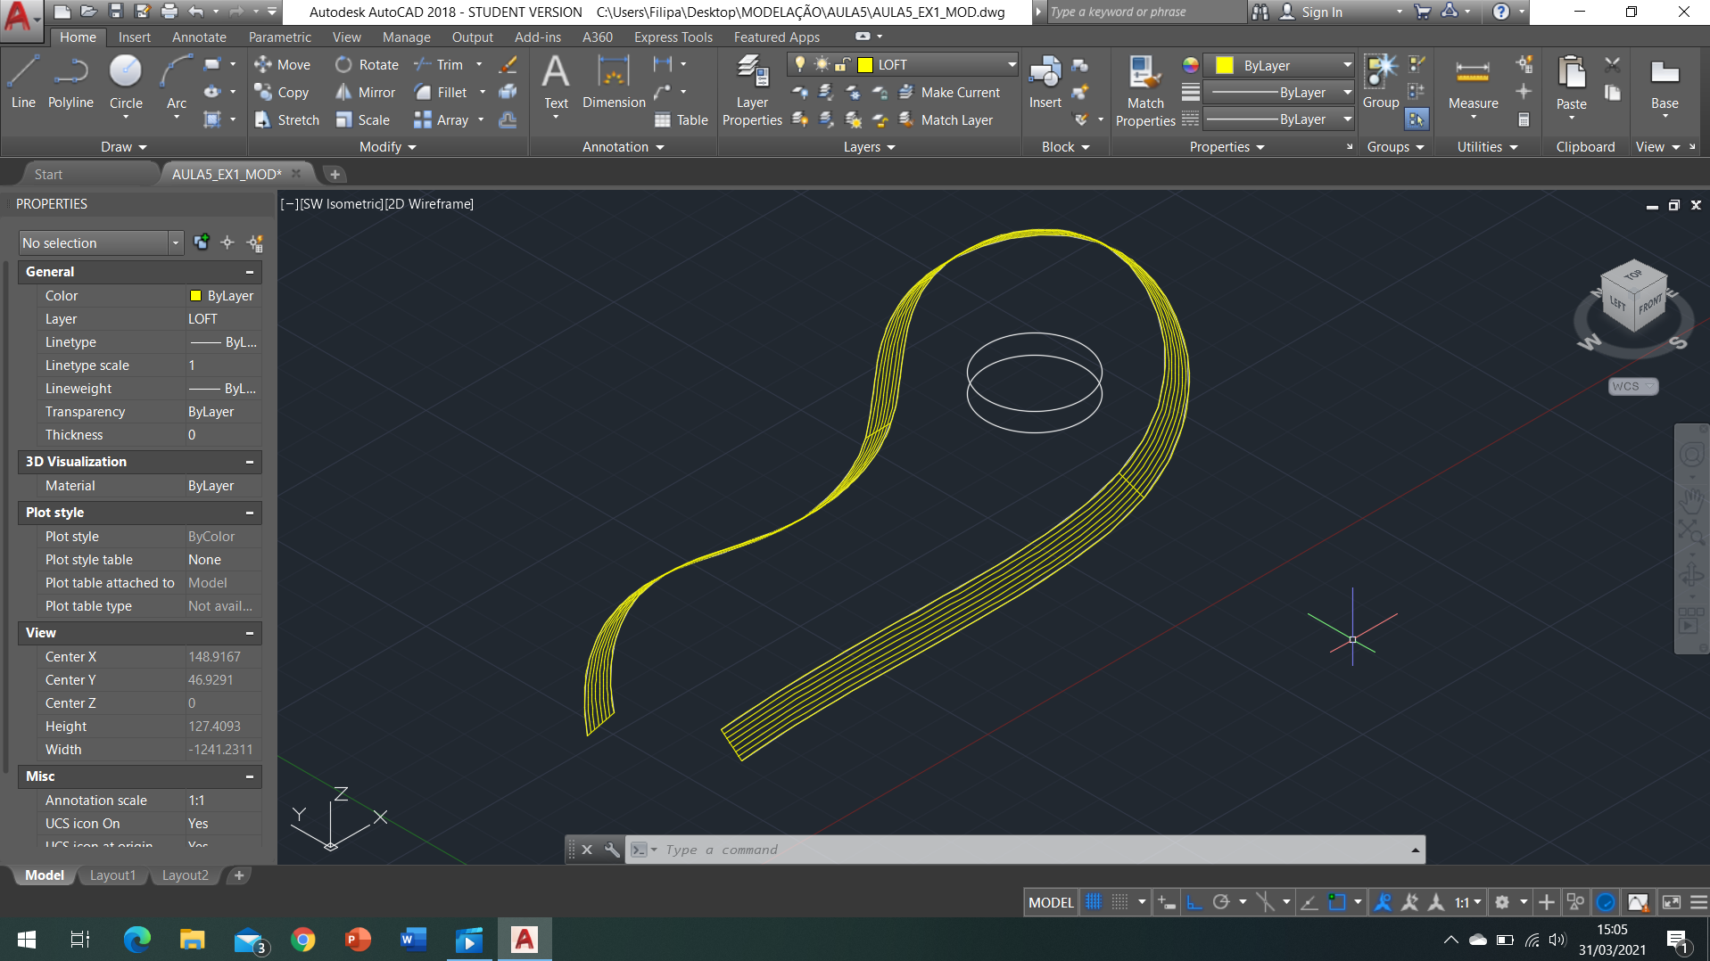Click the Rotate tool

click(x=368, y=65)
